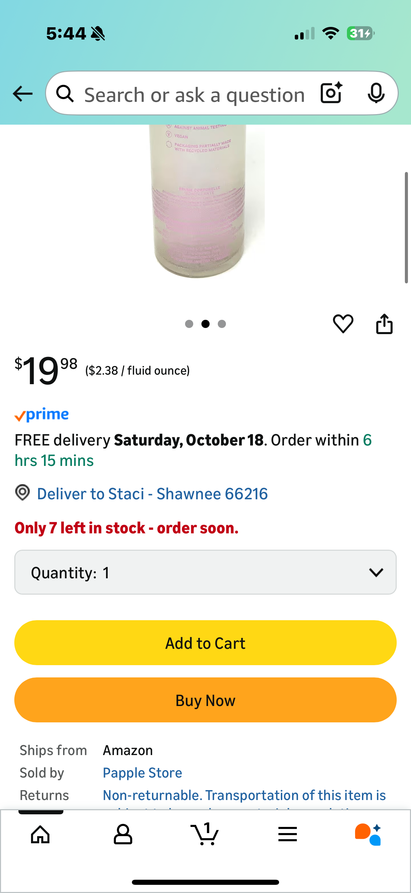Add item to wish list via heart icon
This screenshot has height=893, width=411.
point(343,324)
